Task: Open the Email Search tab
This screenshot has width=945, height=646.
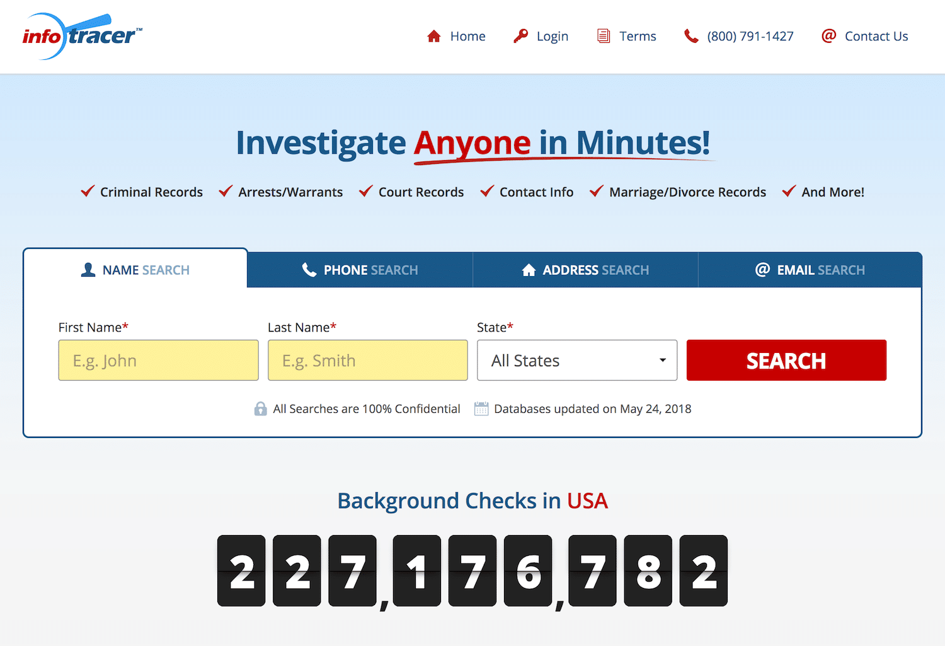Action: click(x=810, y=269)
